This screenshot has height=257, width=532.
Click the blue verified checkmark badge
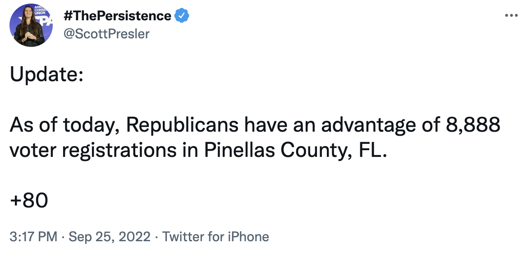(x=182, y=16)
